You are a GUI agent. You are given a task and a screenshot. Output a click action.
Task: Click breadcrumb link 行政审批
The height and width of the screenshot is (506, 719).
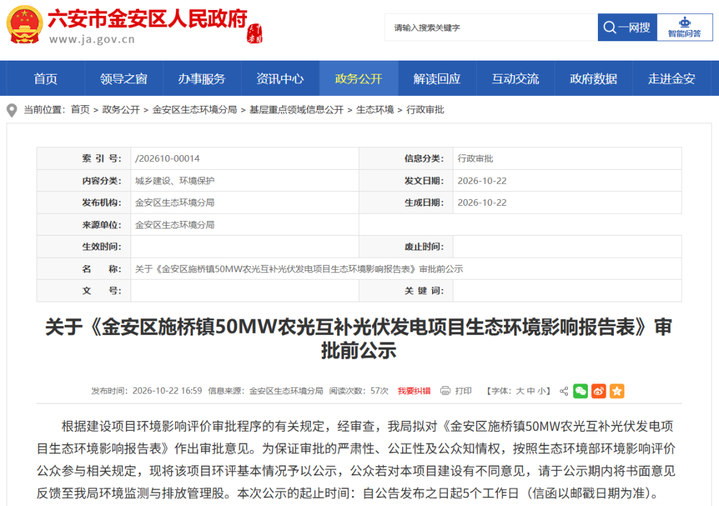tap(425, 110)
